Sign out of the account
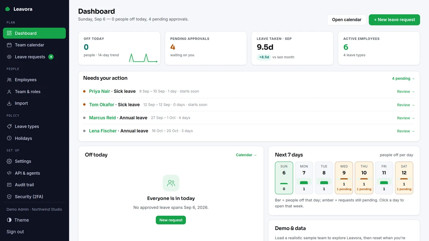429x241 pixels. click(x=15, y=232)
